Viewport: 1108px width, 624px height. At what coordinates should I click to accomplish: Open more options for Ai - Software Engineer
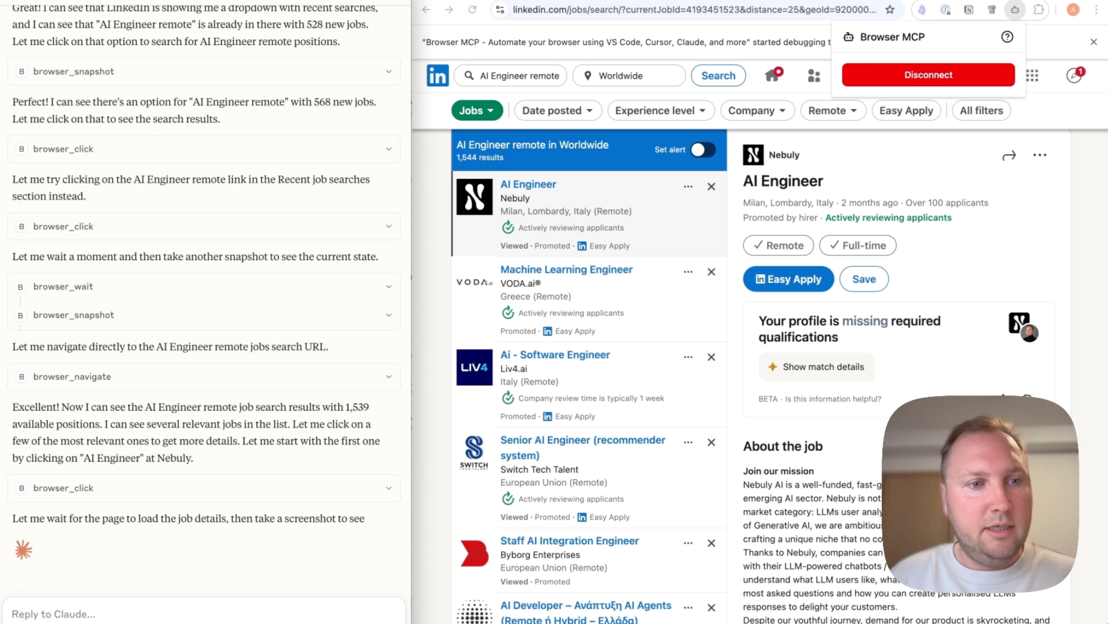tap(688, 357)
